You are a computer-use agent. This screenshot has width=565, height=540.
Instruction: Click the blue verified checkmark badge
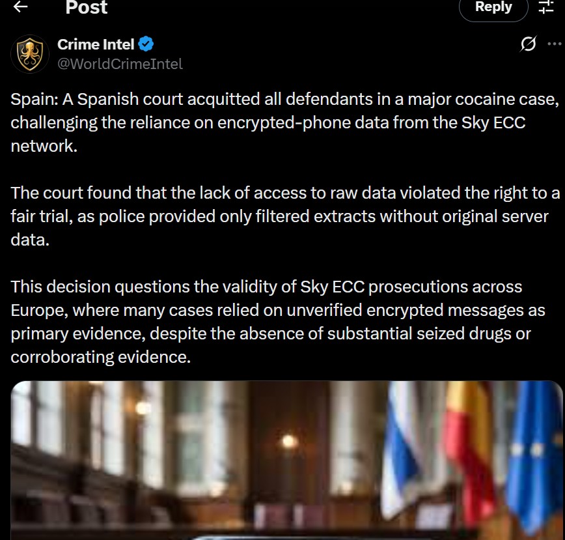(x=147, y=44)
